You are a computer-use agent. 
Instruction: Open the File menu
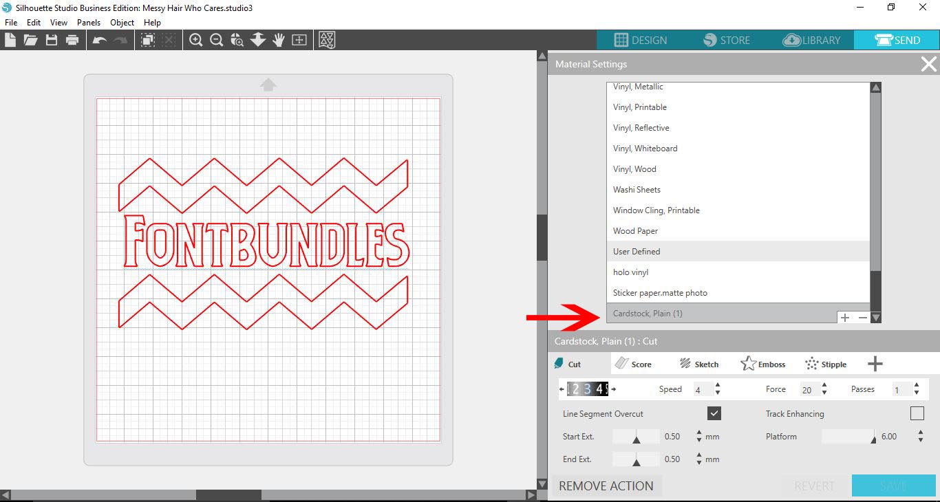(11, 23)
